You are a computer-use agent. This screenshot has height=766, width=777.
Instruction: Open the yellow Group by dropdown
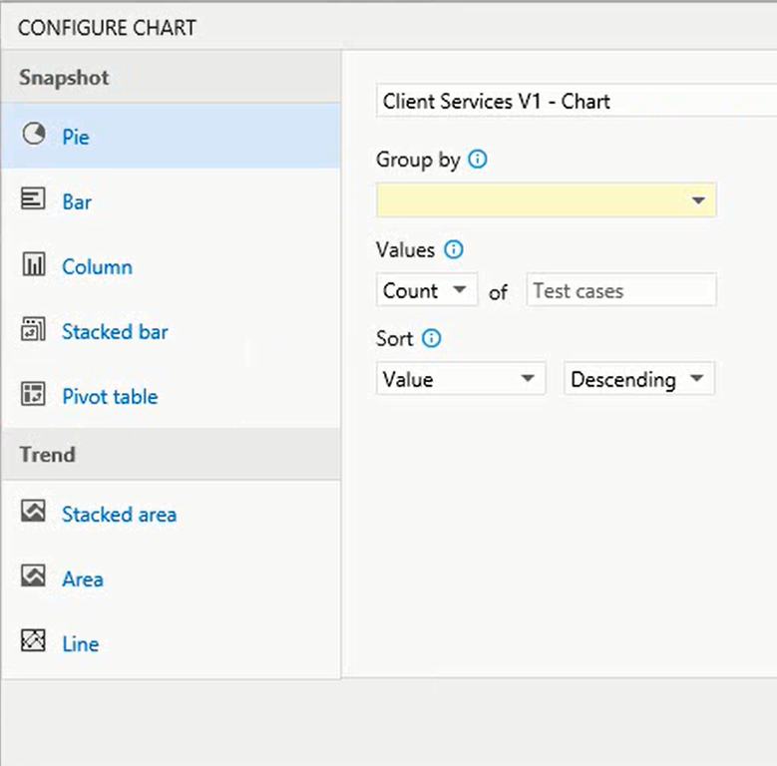546,199
